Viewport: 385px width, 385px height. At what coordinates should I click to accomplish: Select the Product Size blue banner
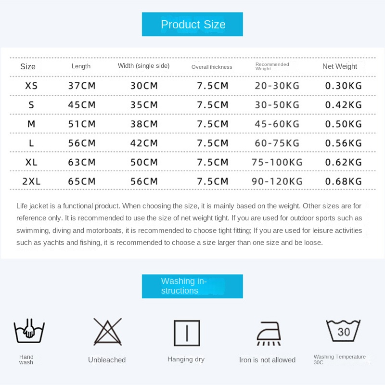coord(192,25)
